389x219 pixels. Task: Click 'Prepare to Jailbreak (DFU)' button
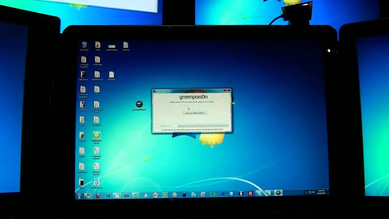pyautogui.click(x=194, y=113)
